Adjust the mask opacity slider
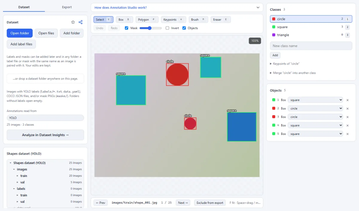 tap(150, 28)
